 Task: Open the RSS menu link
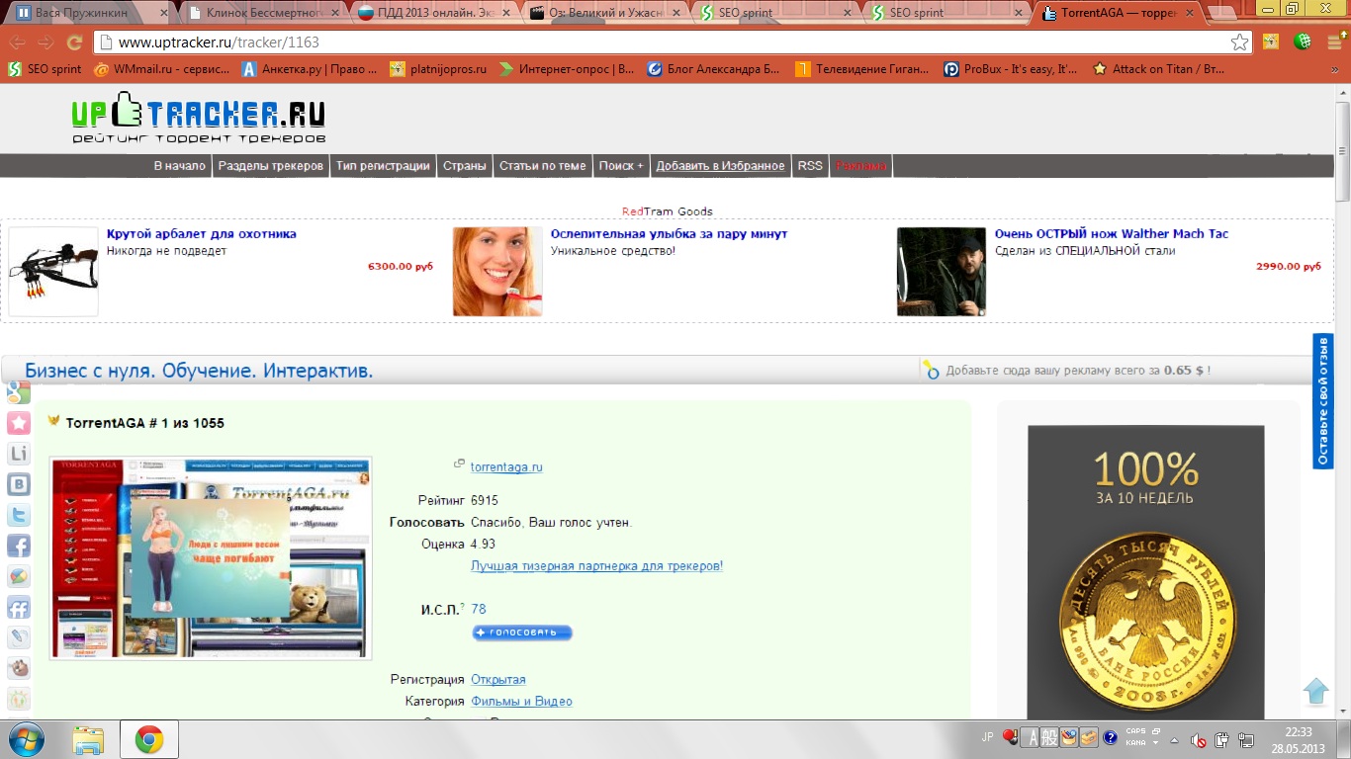pos(810,166)
